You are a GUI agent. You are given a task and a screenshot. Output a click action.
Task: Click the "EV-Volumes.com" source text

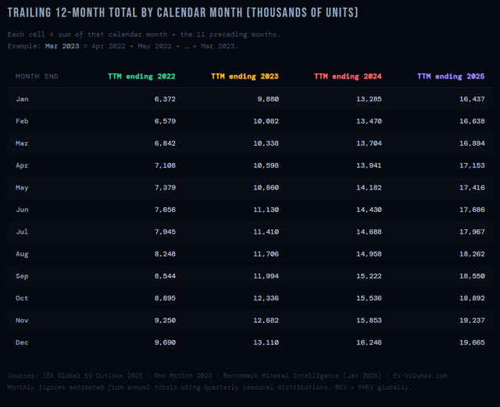pos(387,377)
